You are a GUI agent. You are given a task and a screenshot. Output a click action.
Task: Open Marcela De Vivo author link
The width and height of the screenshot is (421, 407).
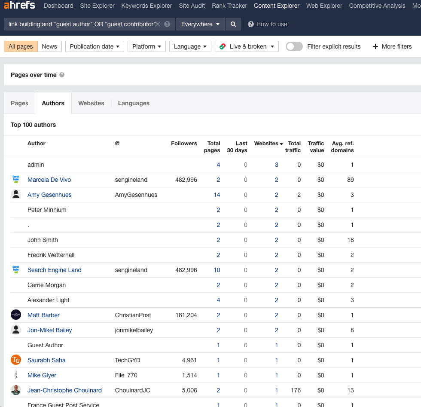pos(49,180)
